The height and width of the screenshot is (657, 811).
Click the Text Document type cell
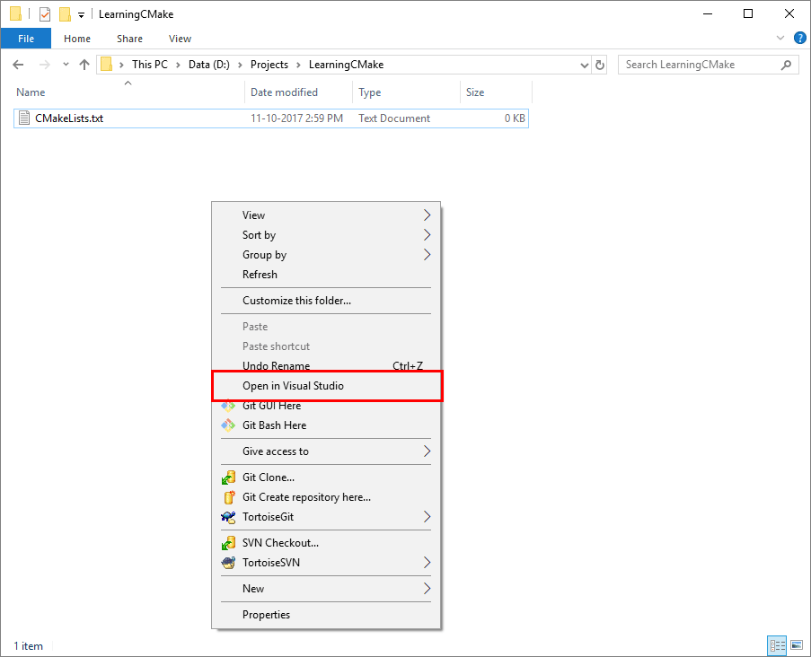(x=394, y=118)
